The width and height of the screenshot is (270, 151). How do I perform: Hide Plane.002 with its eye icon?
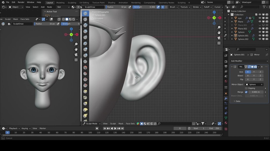point(260,29)
